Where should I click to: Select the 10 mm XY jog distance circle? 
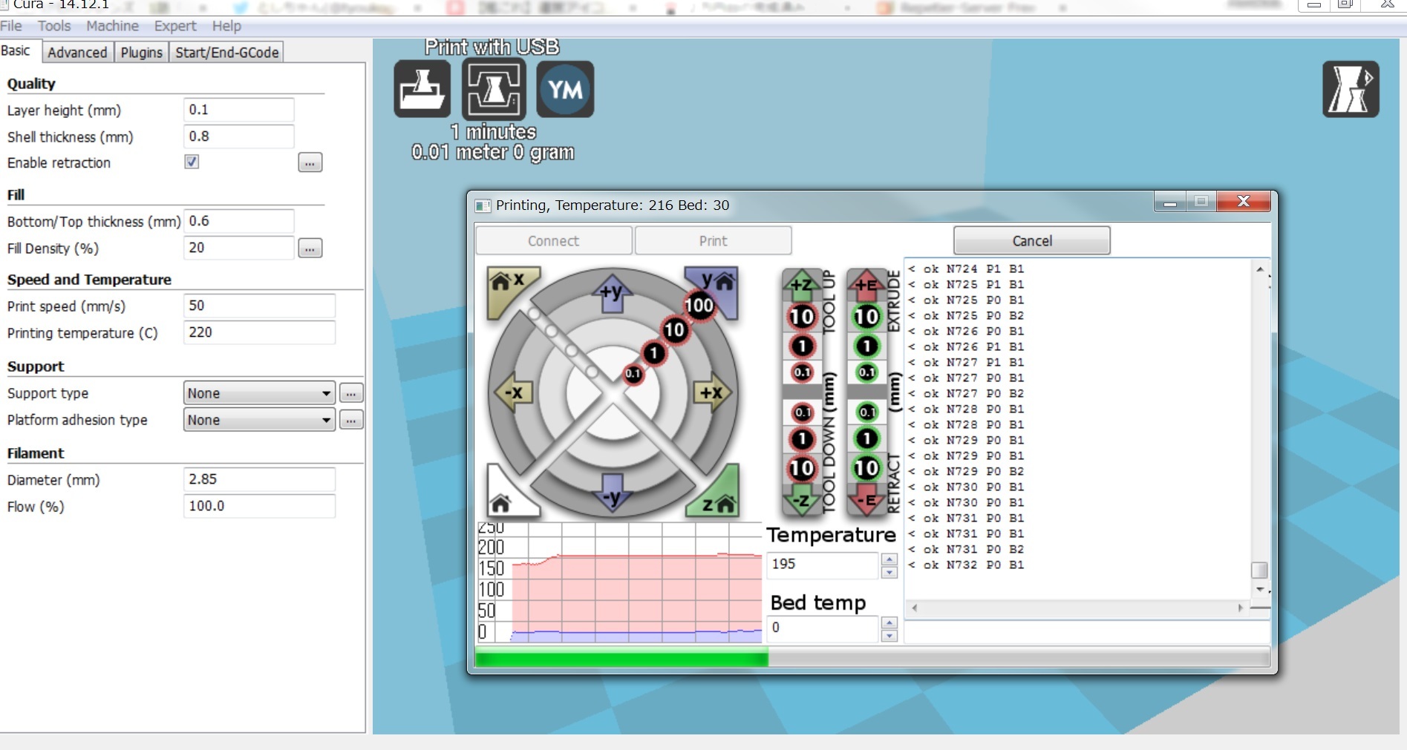pyautogui.click(x=674, y=329)
